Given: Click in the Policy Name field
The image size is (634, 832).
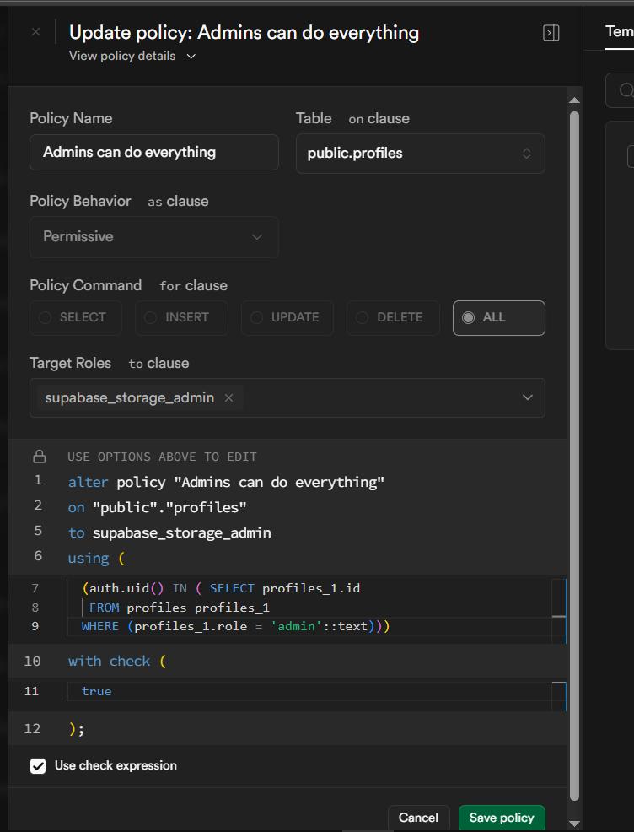Looking at the screenshot, I should click(153, 153).
